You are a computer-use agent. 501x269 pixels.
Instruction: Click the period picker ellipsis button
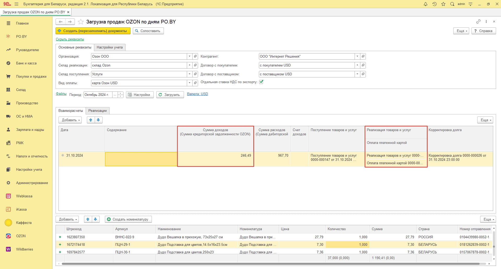click(115, 95)
